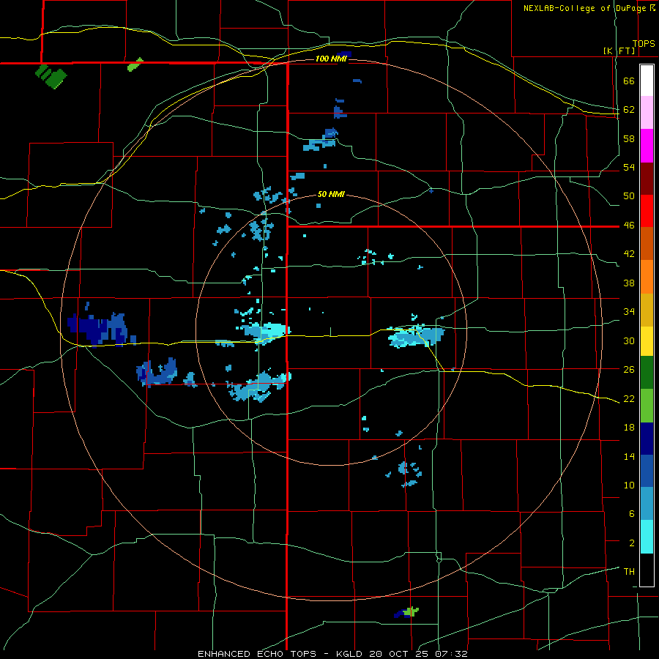
Task: Click the NEXLAB-College of DuPage label
Action: (584, 8)
